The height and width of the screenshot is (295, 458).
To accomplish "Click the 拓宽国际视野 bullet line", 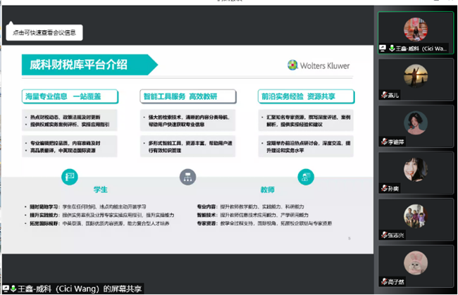I will (97, 223).
